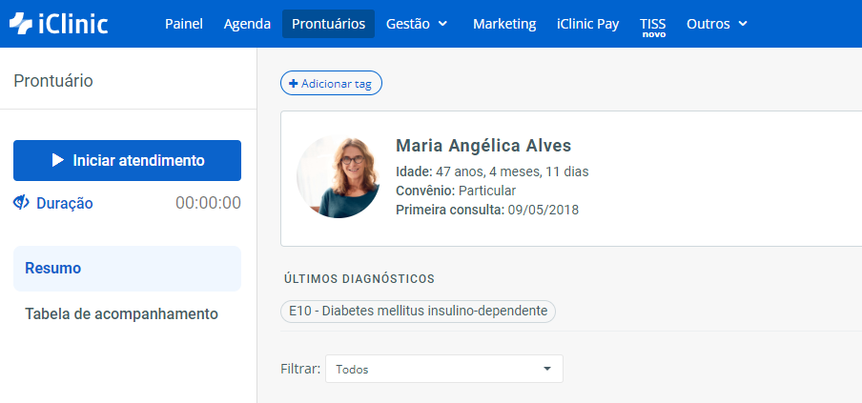The height and width of the screenshot is (403, 862).
Task: Open Tabela de acompanhamento
Action: tap(121, 313)
